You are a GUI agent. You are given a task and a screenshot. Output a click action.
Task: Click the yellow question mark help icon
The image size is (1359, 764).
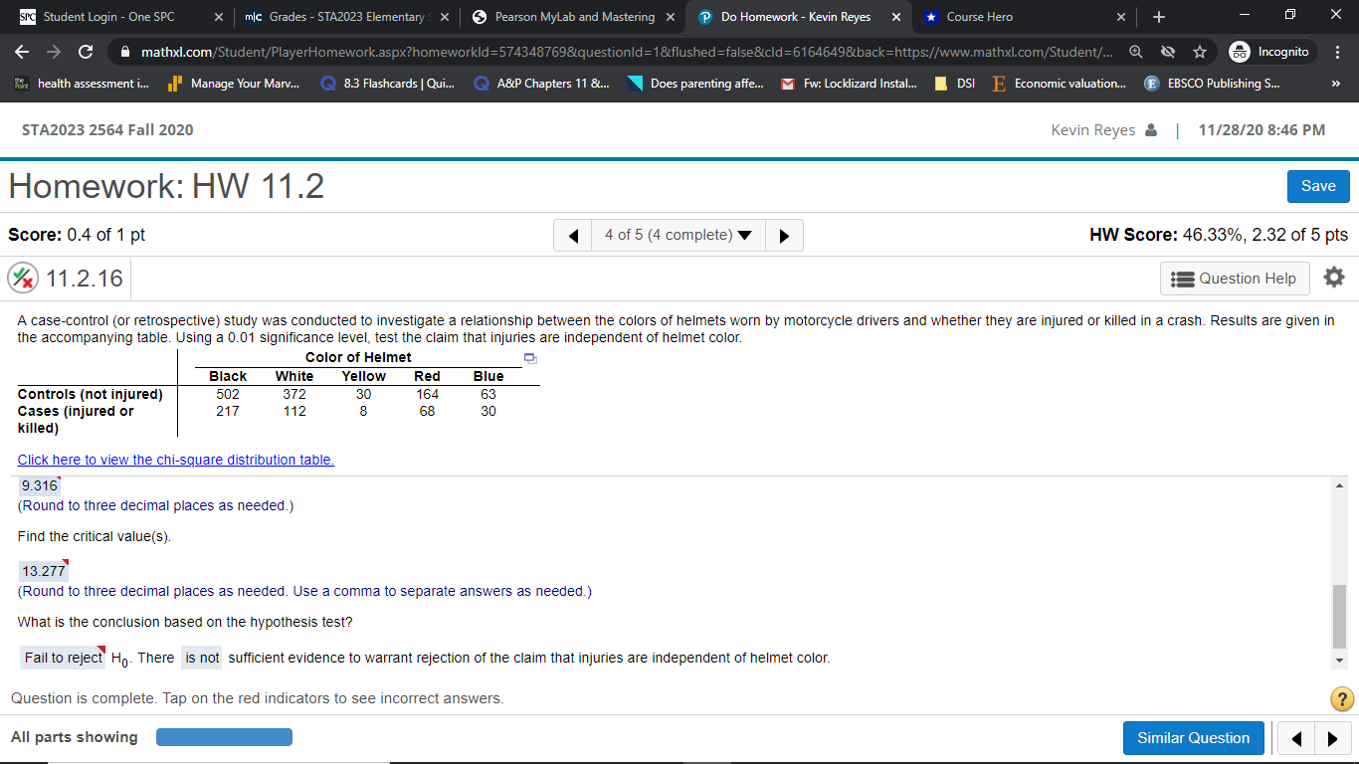[1340, 699]
